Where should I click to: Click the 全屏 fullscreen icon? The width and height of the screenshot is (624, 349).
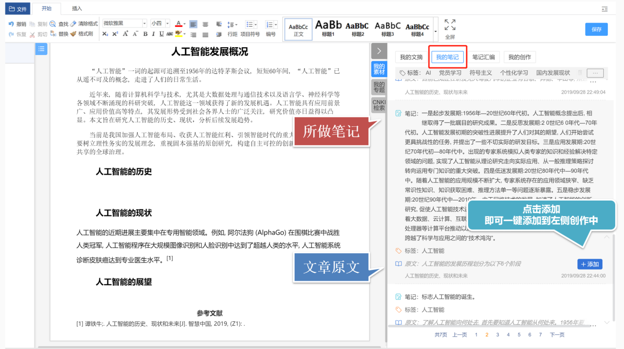point(450,29)
